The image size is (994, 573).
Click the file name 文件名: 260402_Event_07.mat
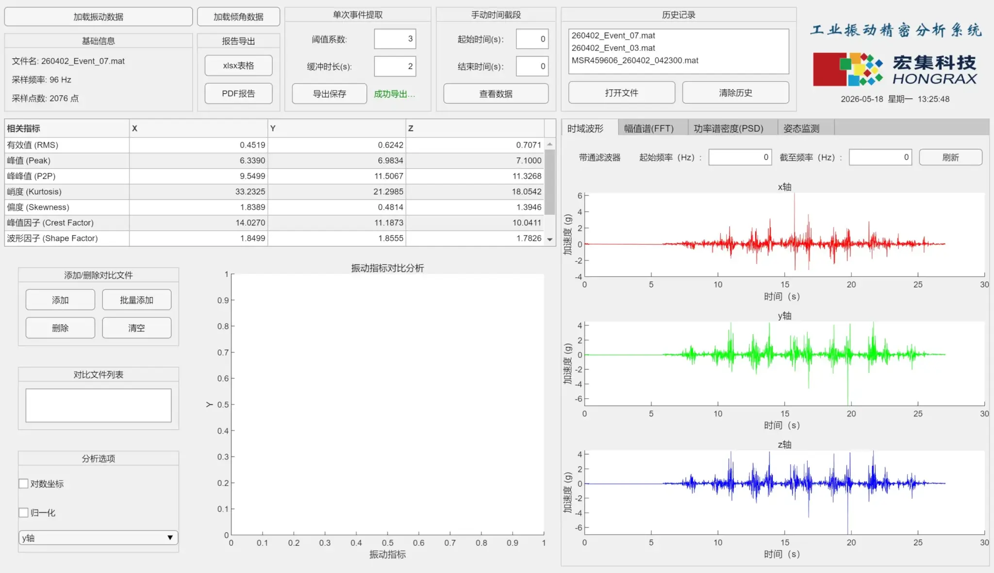[68, 61]
